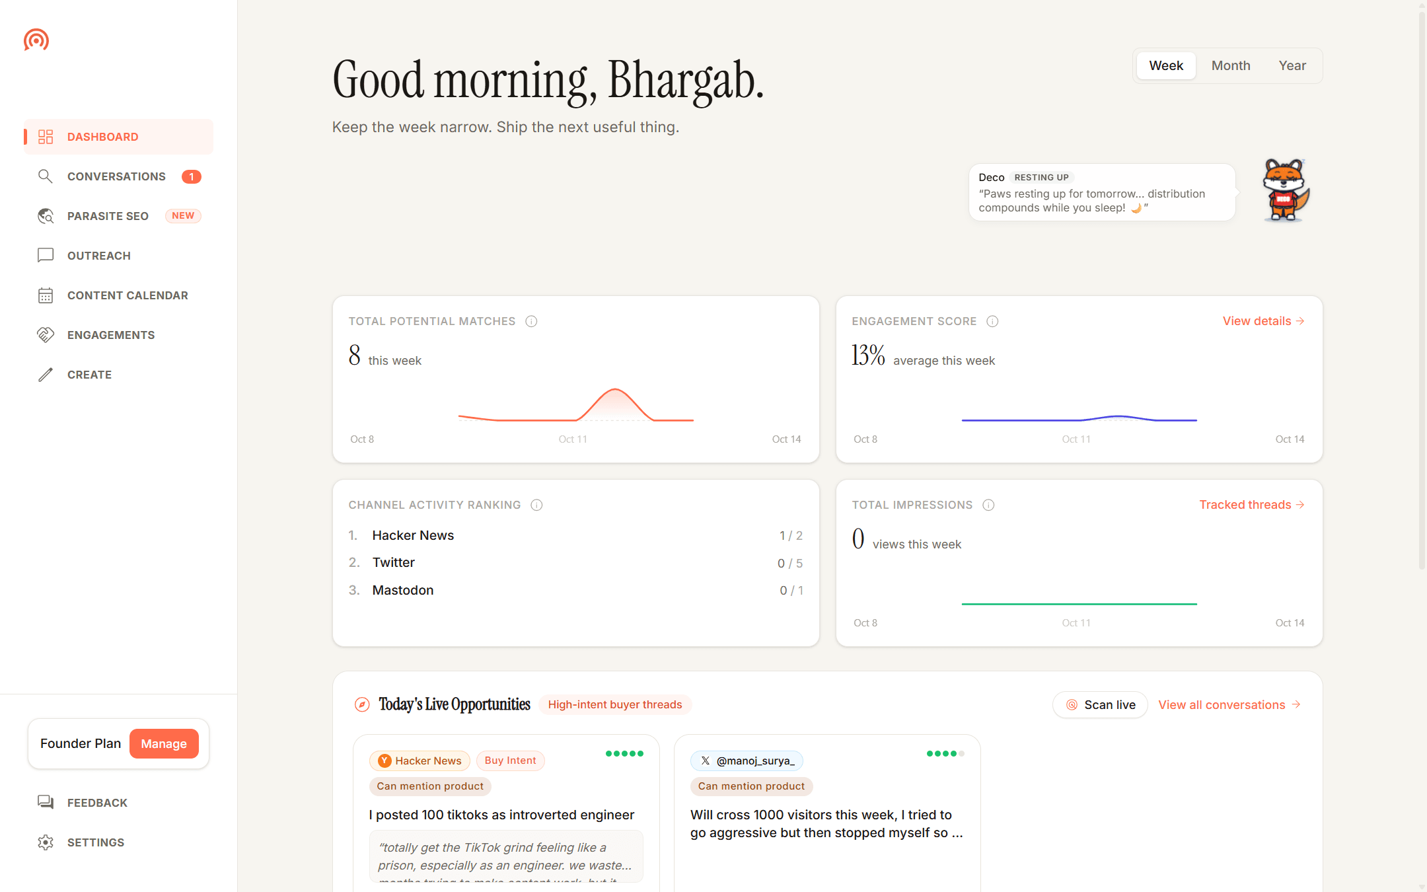Click info icon beside Total Potential Matches
1427x892 pixels.
(531, 321)
